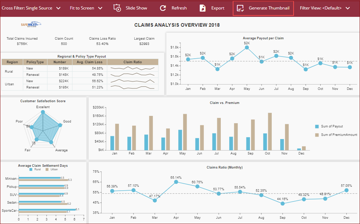Expand the Cross Filter dropdown arrow
The width and height of the screenshot is (360, 224).
point(58,8)
